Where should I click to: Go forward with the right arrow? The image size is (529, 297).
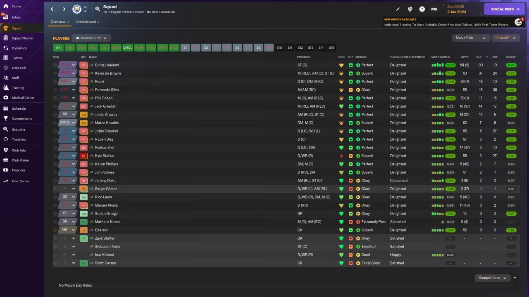[x=64, y=9]
